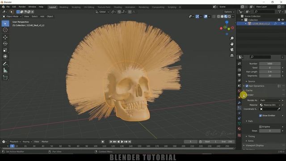The height and width of the screenshot is (161, 286).
Task: Open the Options dropdown in viewport header
Action: click(229, 12)
